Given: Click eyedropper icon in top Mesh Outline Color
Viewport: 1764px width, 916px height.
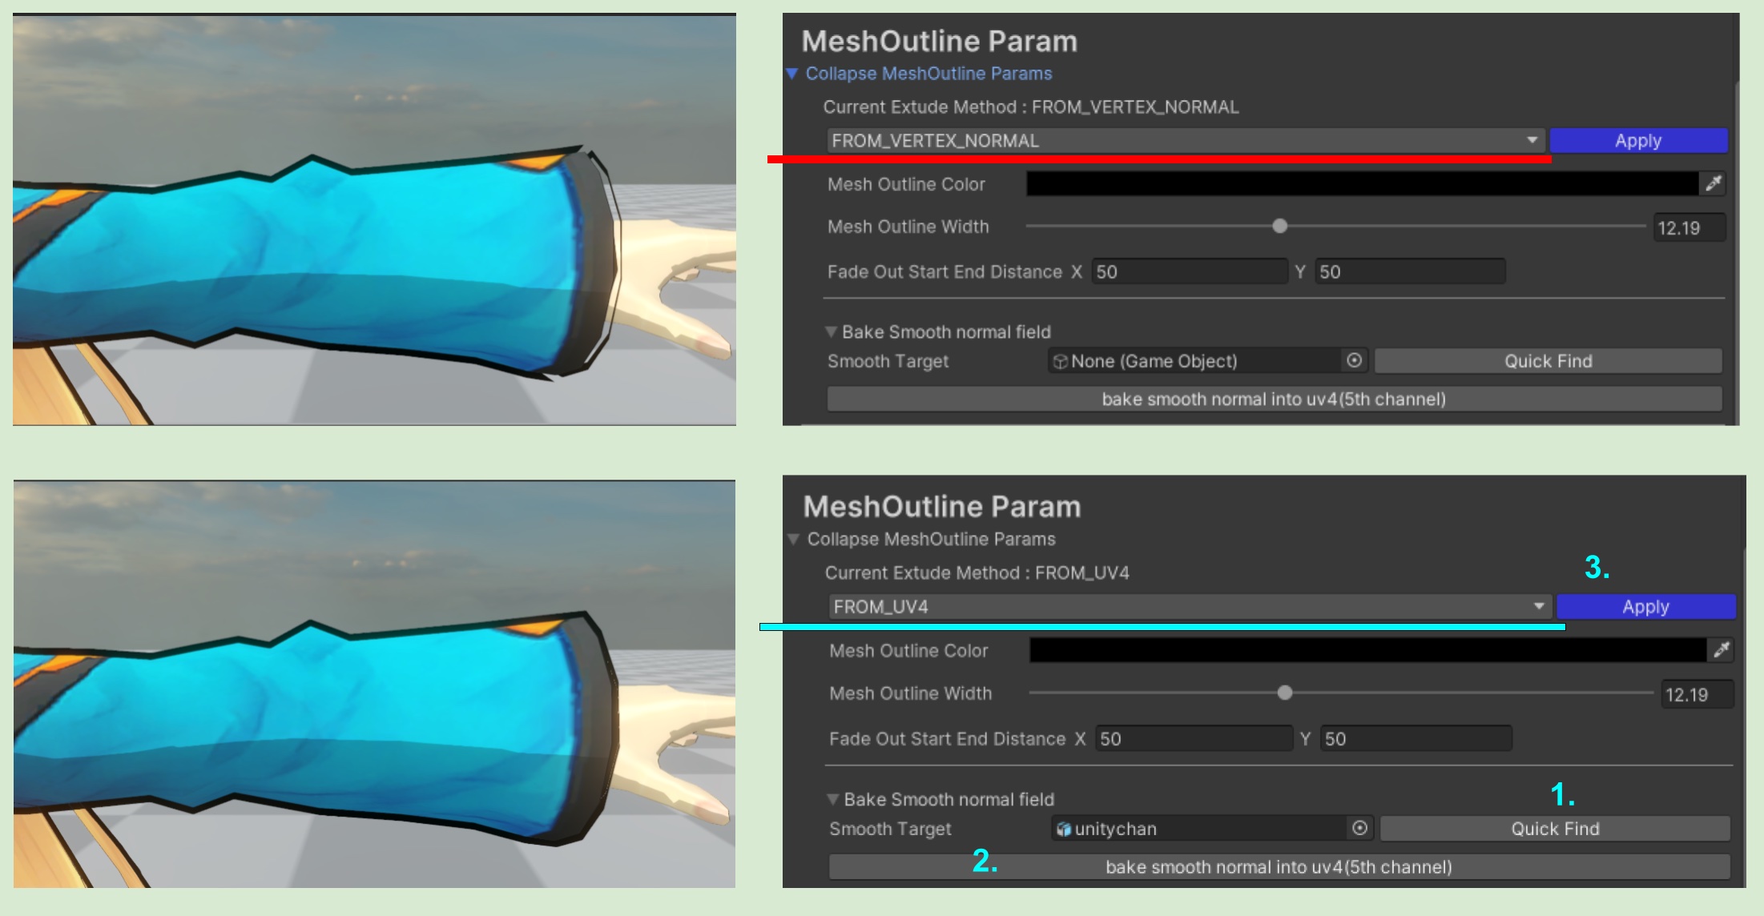Looking at the screenshot, I should 1713,184.
